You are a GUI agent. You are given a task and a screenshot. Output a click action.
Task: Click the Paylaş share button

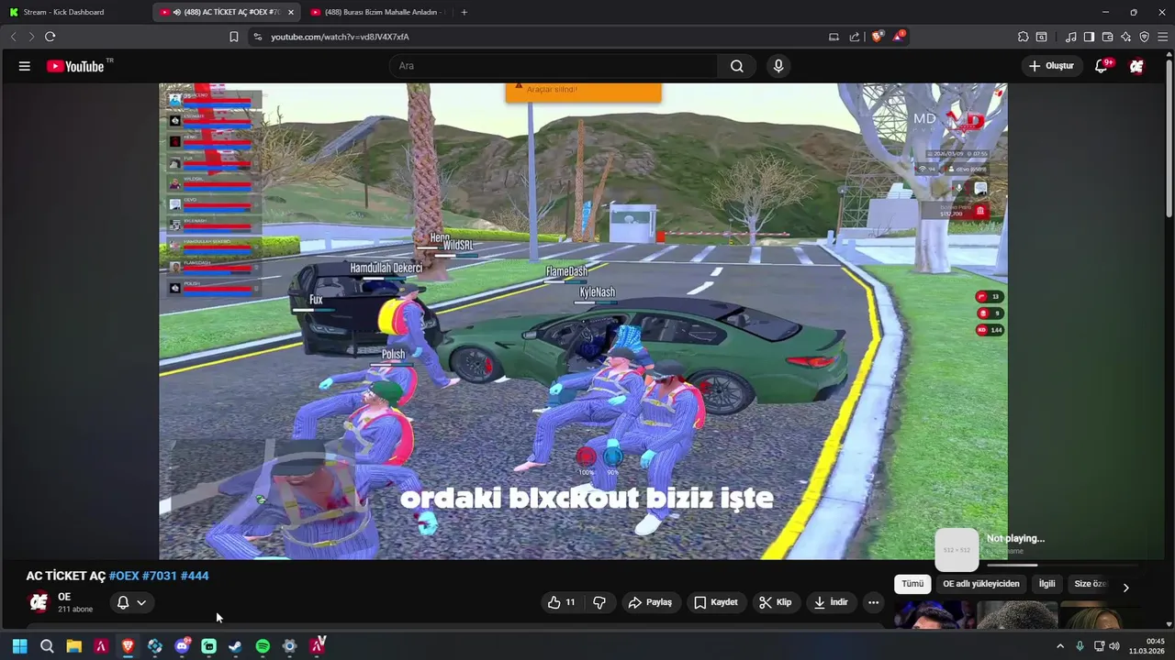650,602
